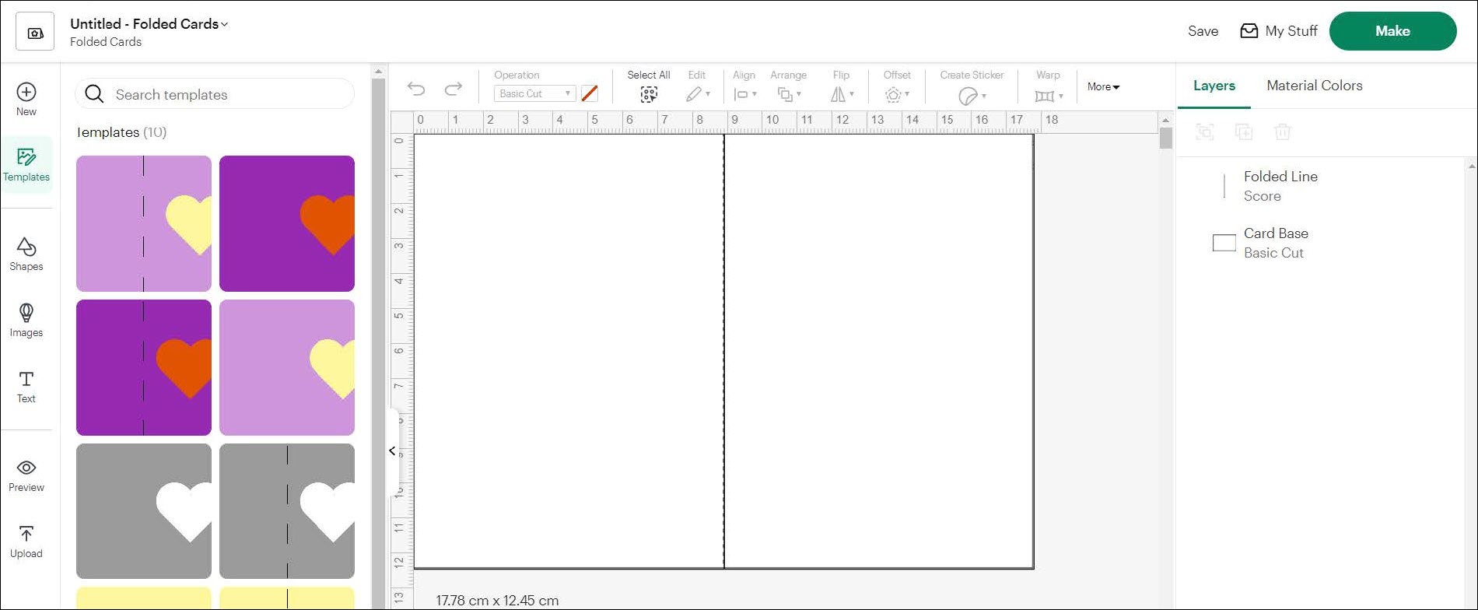This screenshot has height=610, width=1478.
Task: Click the My Stuff envelope icon
Action: coord(1249,31)
